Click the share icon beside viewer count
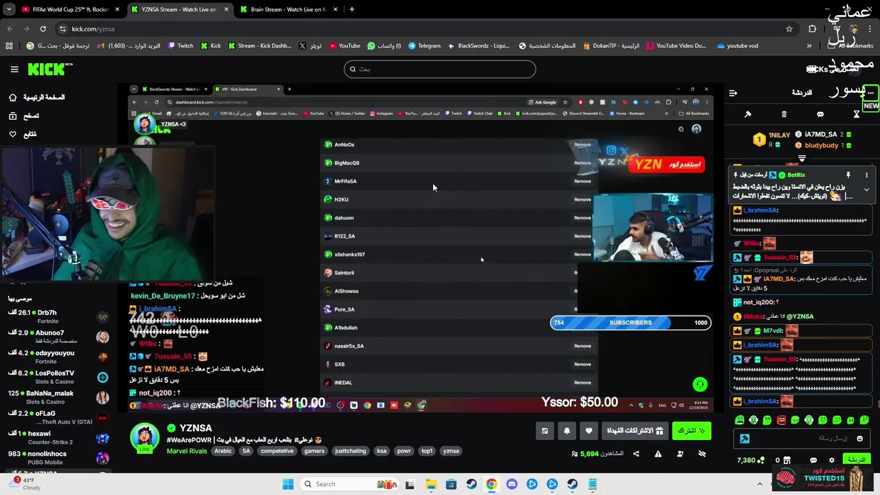 (636, 454)
